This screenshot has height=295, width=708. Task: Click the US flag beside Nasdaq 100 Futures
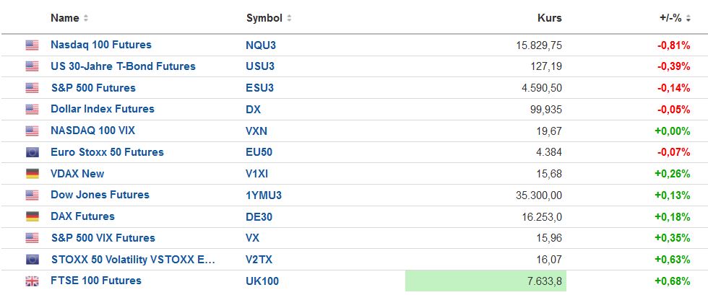click(x=32, y=45)
